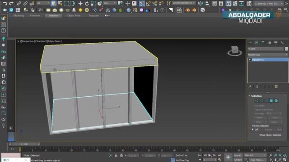Toggle the ribbon display icon

[x=228, y=3]
